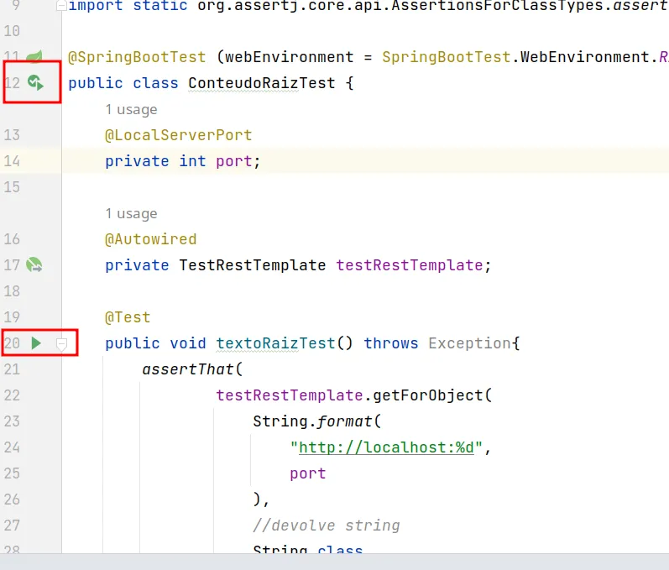Image resolution: width=669 pixels, height=570 pixels.
Task: Run textoRaizTest via green play icon
Action: tap(36, 343)
